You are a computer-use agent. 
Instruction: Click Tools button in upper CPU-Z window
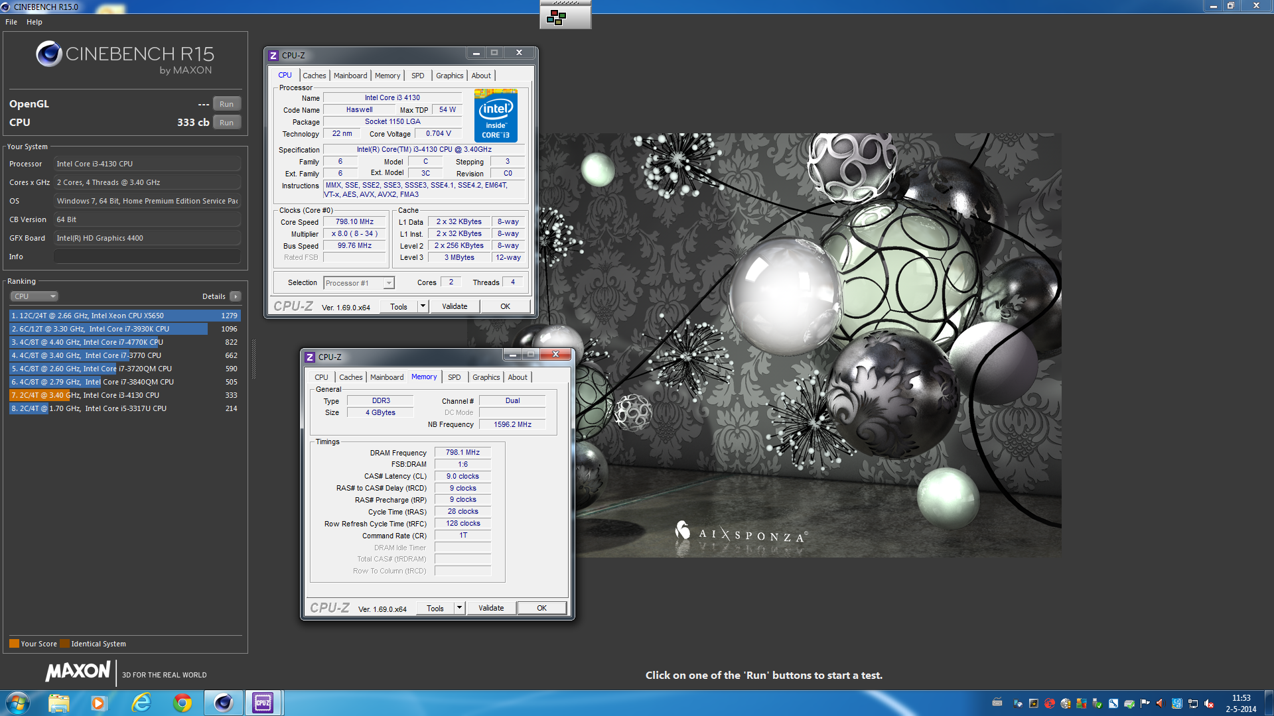399,306
